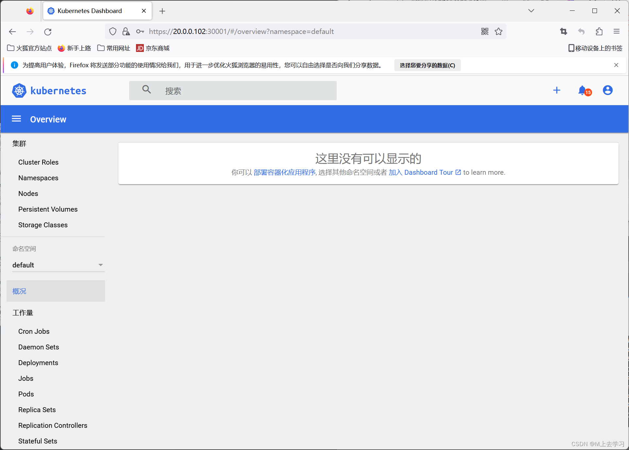The width and height of the screenshot is (629, 450).
Task: Open Storage Classes in sidebar
Action: tap(43, 225)
